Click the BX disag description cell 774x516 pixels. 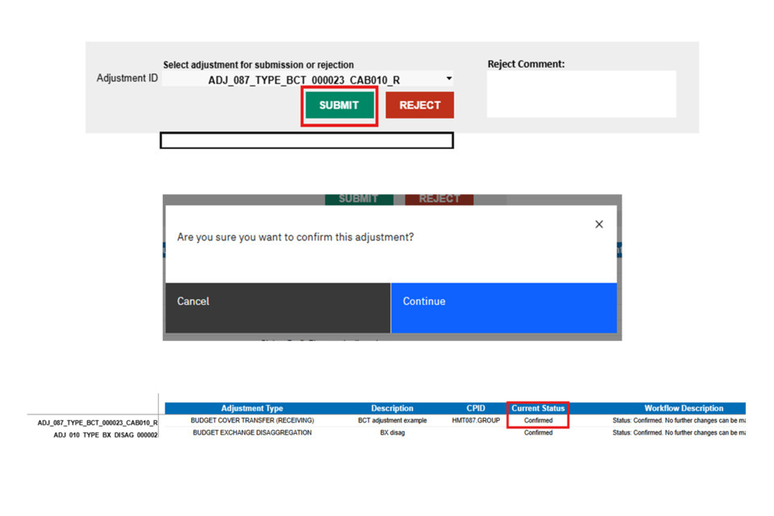coord(392,433)
